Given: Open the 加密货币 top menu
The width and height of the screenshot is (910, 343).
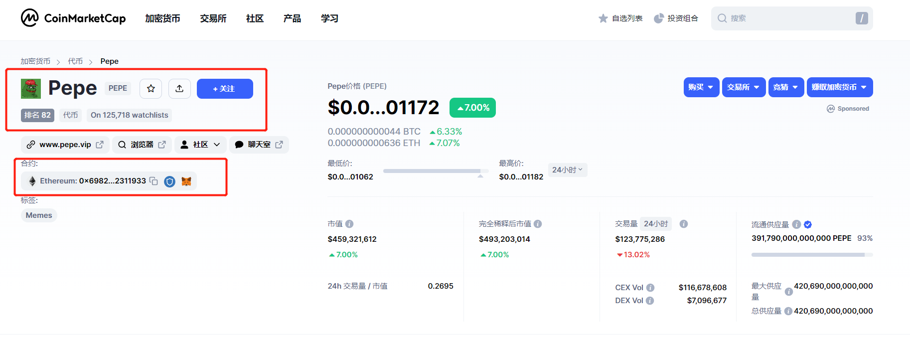Looking at the screenshot, I should (x=162, y=18).
